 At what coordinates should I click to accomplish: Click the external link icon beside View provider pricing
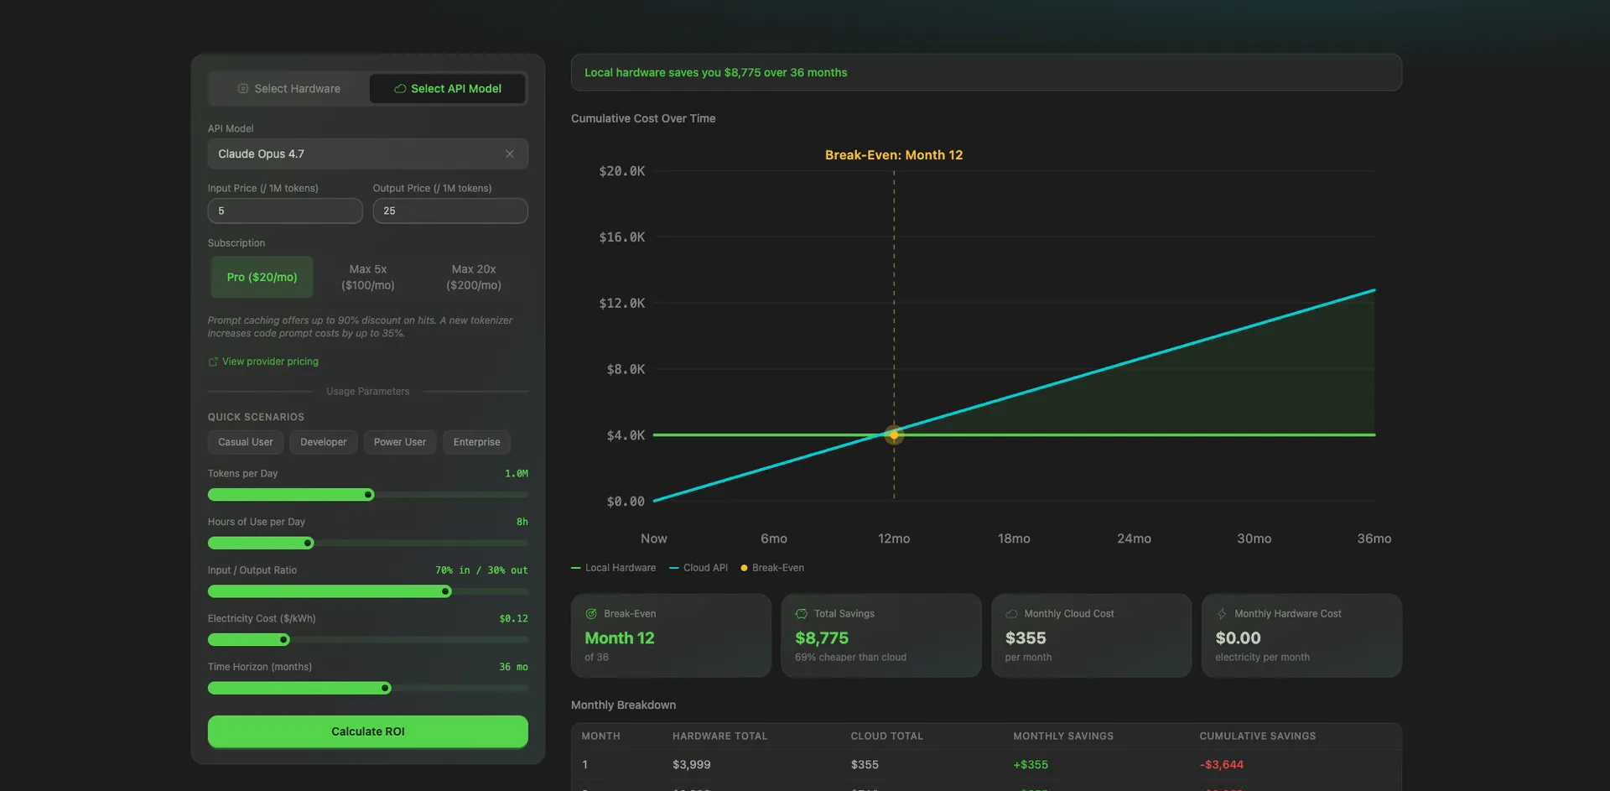point(212,361)
